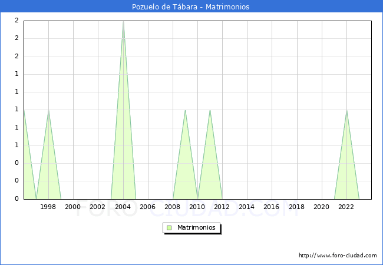Select the 2020 x-axis label

tap(322, 207)
